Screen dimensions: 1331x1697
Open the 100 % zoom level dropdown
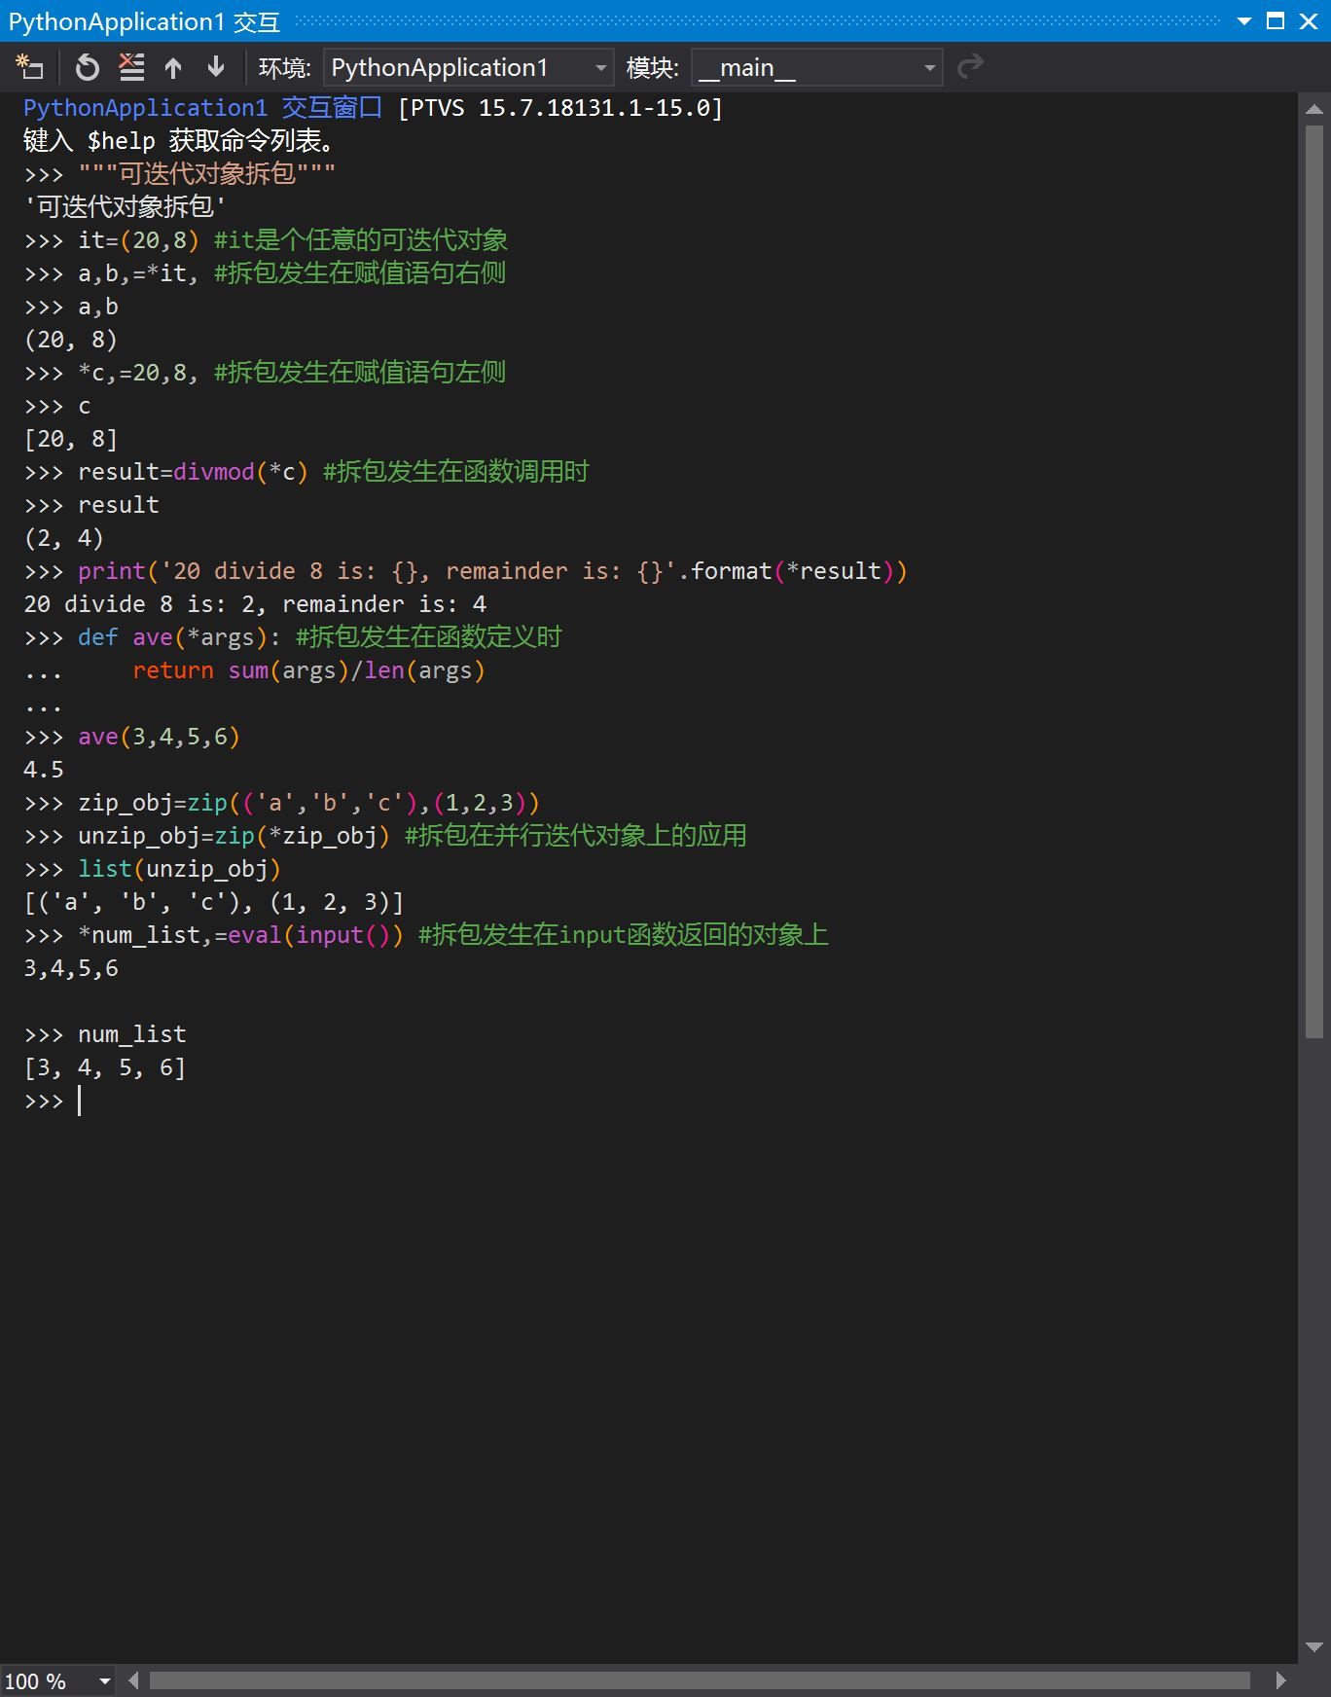tap(57, 1680)
